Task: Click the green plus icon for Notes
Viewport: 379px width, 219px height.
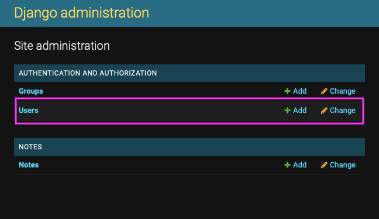Action: tap(287, 165)
